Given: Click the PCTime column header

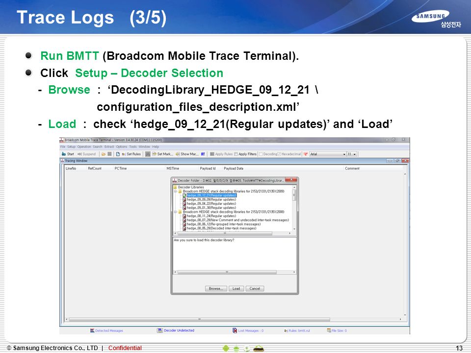Looking at the screenshot, I should pos(121,168).
